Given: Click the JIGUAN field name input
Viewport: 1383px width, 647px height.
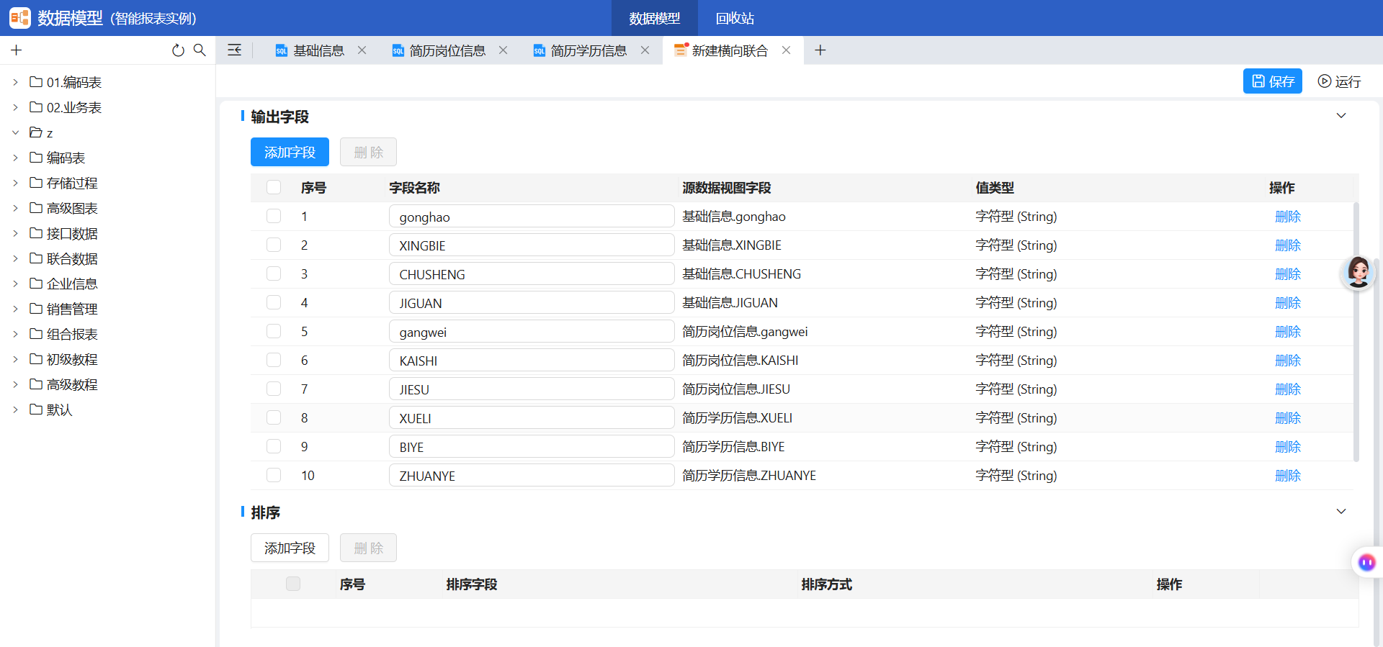Looking at the screenshot, I should point(532,303).
